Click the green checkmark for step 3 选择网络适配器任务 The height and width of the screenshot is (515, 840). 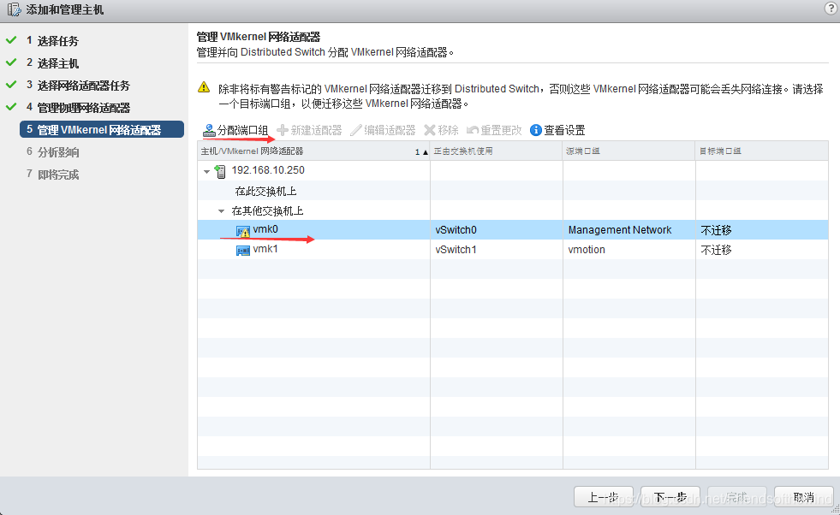coord(11,85)
